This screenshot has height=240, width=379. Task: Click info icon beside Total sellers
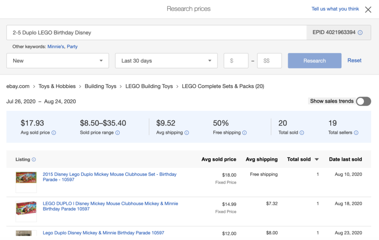point(356,133)
